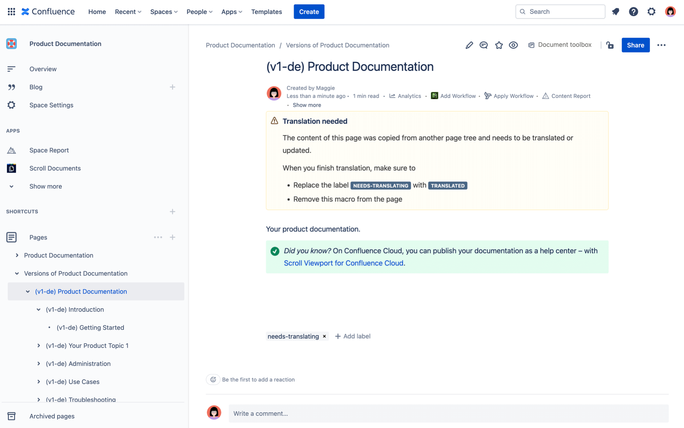Image resolution: width=684 pixels, height=428 pixels.
Task: Expand (v1-de) Administration node
Action: (x=38, y=364)
